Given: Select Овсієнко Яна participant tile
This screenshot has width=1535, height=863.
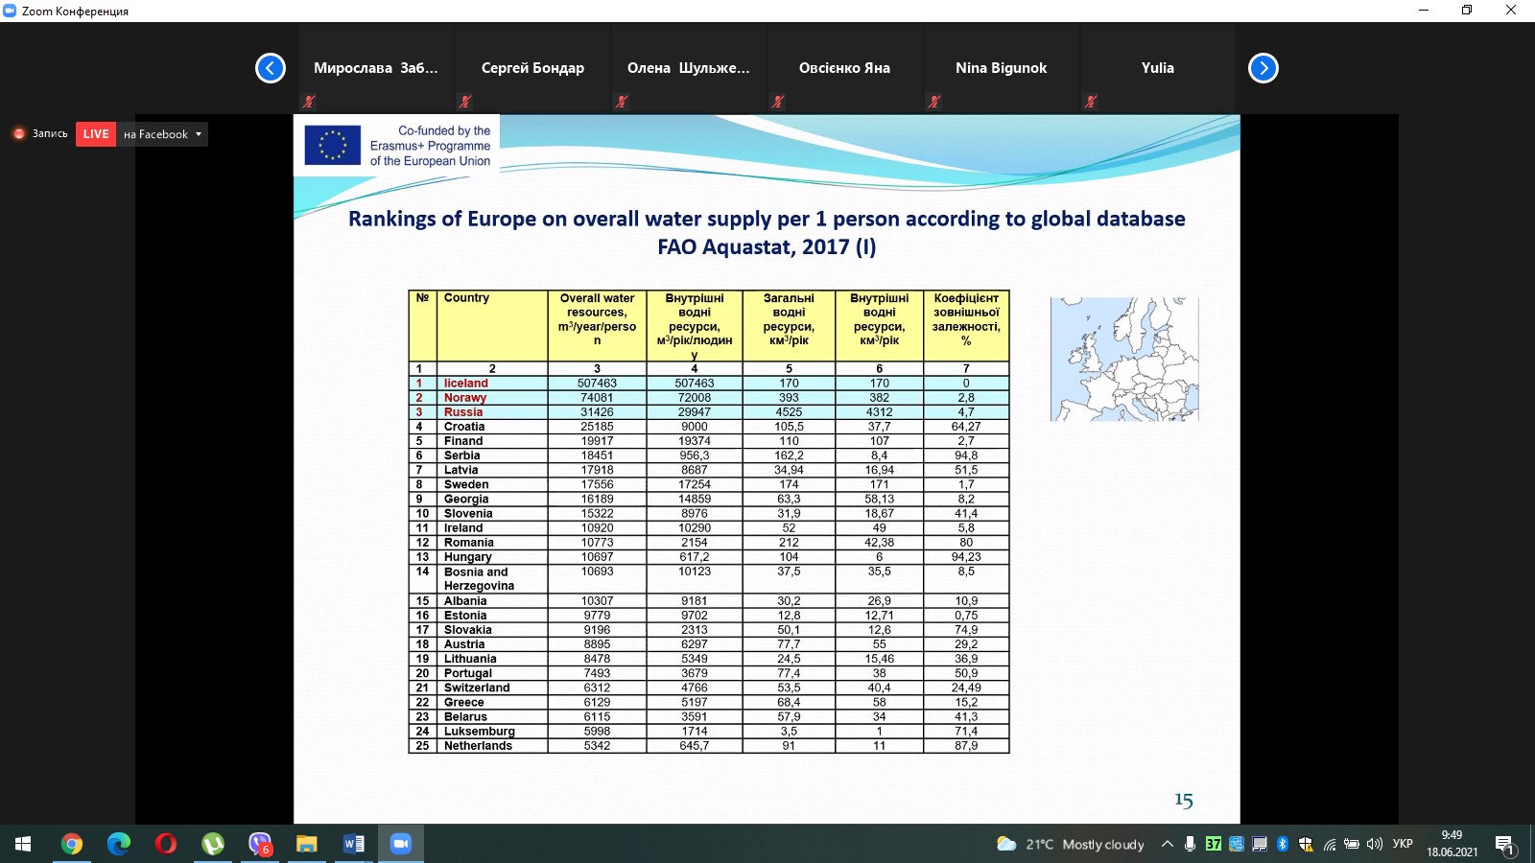Looking at the screenshot, I should pyautogui.click(x=845, y=69).
